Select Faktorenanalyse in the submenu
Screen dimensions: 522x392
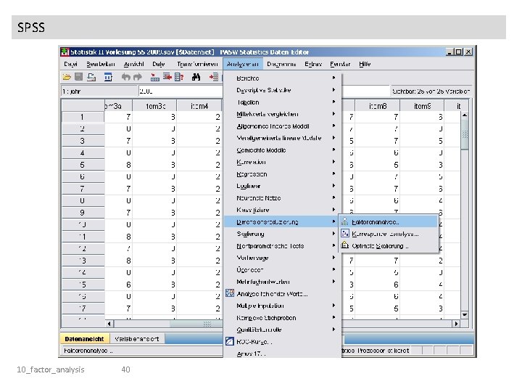coord(388,222)
